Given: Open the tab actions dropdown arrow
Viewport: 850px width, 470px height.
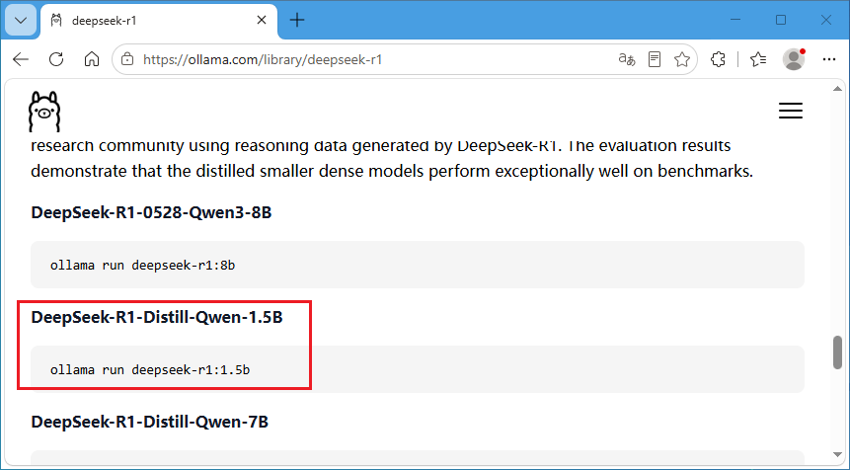Looking at the screenshot, I should coord(21,21).
